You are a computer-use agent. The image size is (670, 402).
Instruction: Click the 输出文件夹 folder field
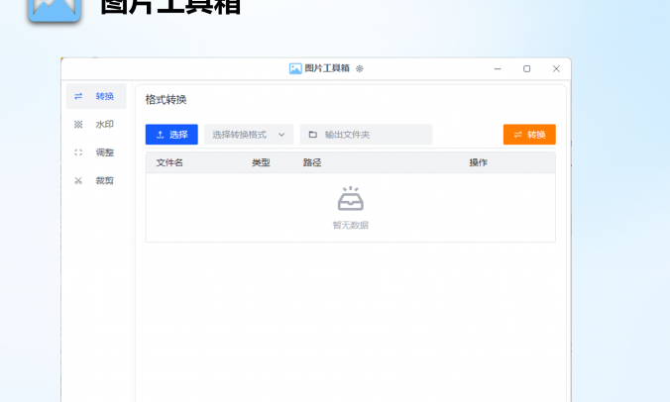point(366,135)
